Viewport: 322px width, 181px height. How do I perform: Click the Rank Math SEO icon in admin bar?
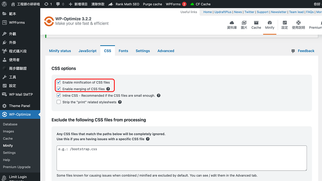point(110,4)
